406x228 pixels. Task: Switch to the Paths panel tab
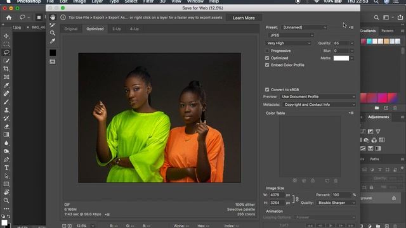click(x=374, y=159)
